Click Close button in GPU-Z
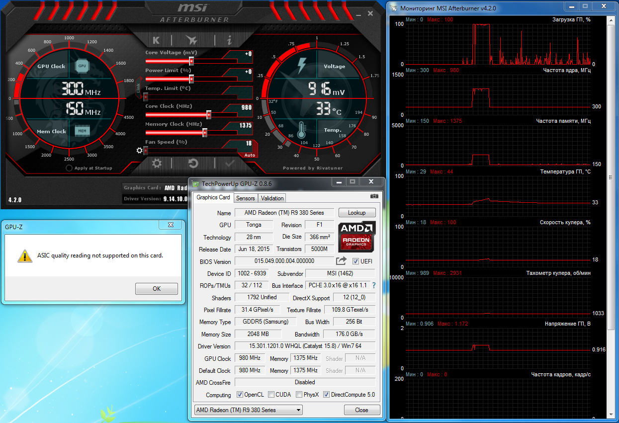The width and height of the screenshot is (619, 423). [x=362, y=410]
